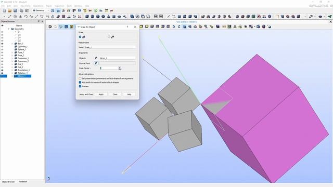Image resolution: width=333 pixels, height=187 pixels.
Task: Rotate view counter-clockwise in viewer toolbar
Action: pyautogui.click(x=174, y=26)
